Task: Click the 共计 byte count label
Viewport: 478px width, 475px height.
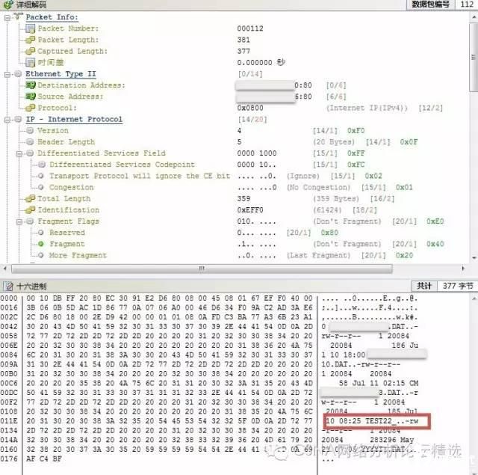Action: point(424,286)
